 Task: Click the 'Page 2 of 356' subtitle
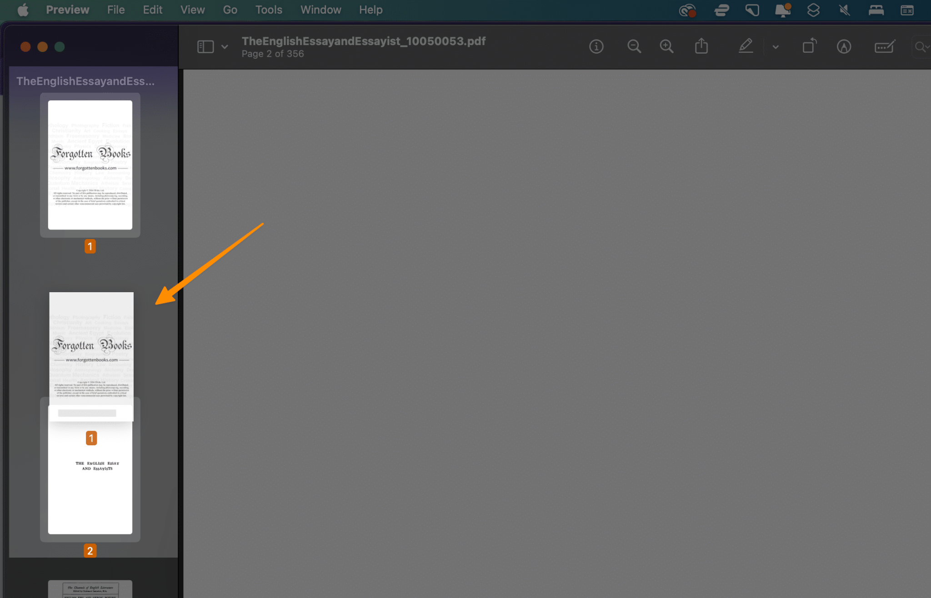click(273, 54)
